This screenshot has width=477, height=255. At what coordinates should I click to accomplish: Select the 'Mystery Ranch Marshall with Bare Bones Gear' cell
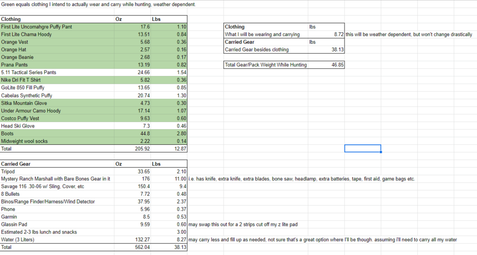pyautogui.click(x=57, y=179)
